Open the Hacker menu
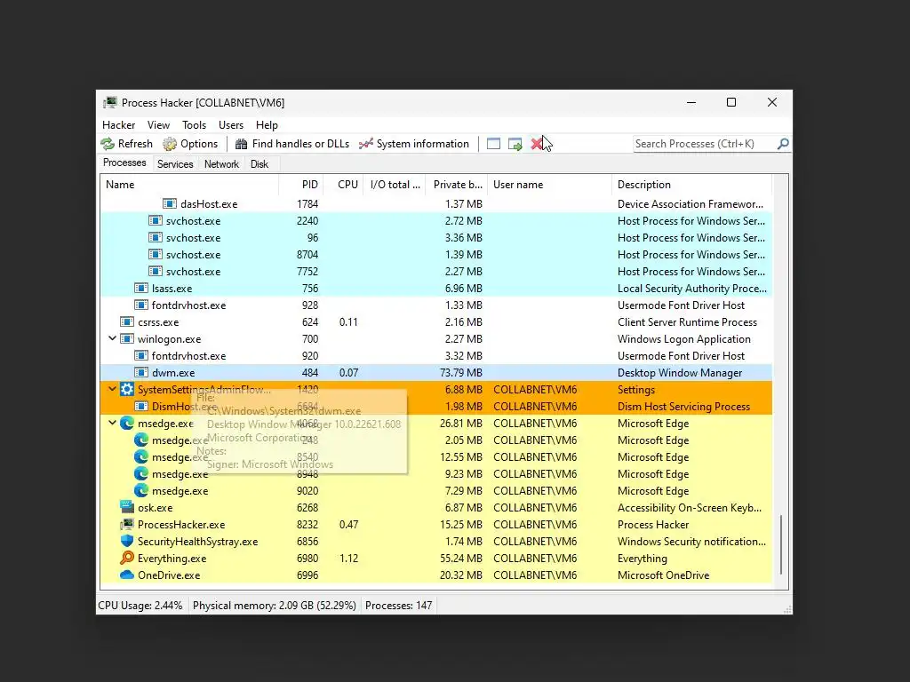The width and height of the screenshot is (910, 682). tap(118, 124)
